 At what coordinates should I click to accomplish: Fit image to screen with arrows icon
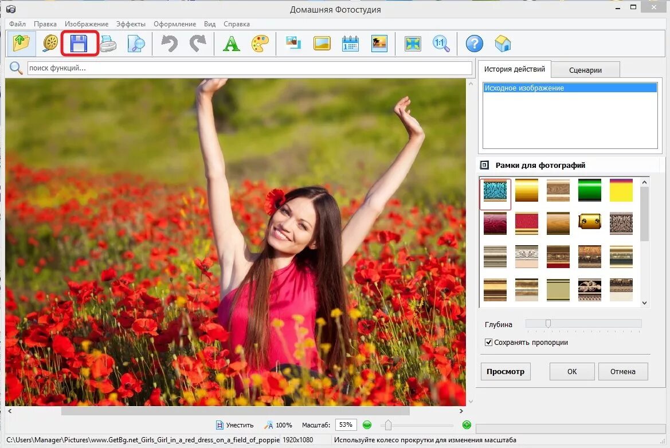[413, 44]
